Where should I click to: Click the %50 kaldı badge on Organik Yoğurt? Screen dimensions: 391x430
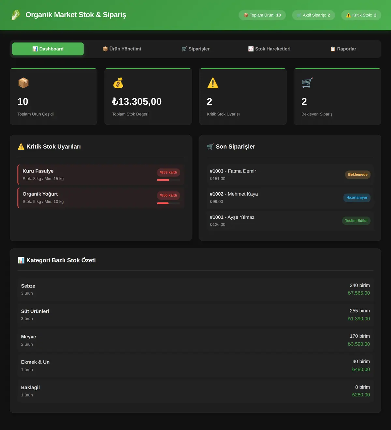click(168, 195)
